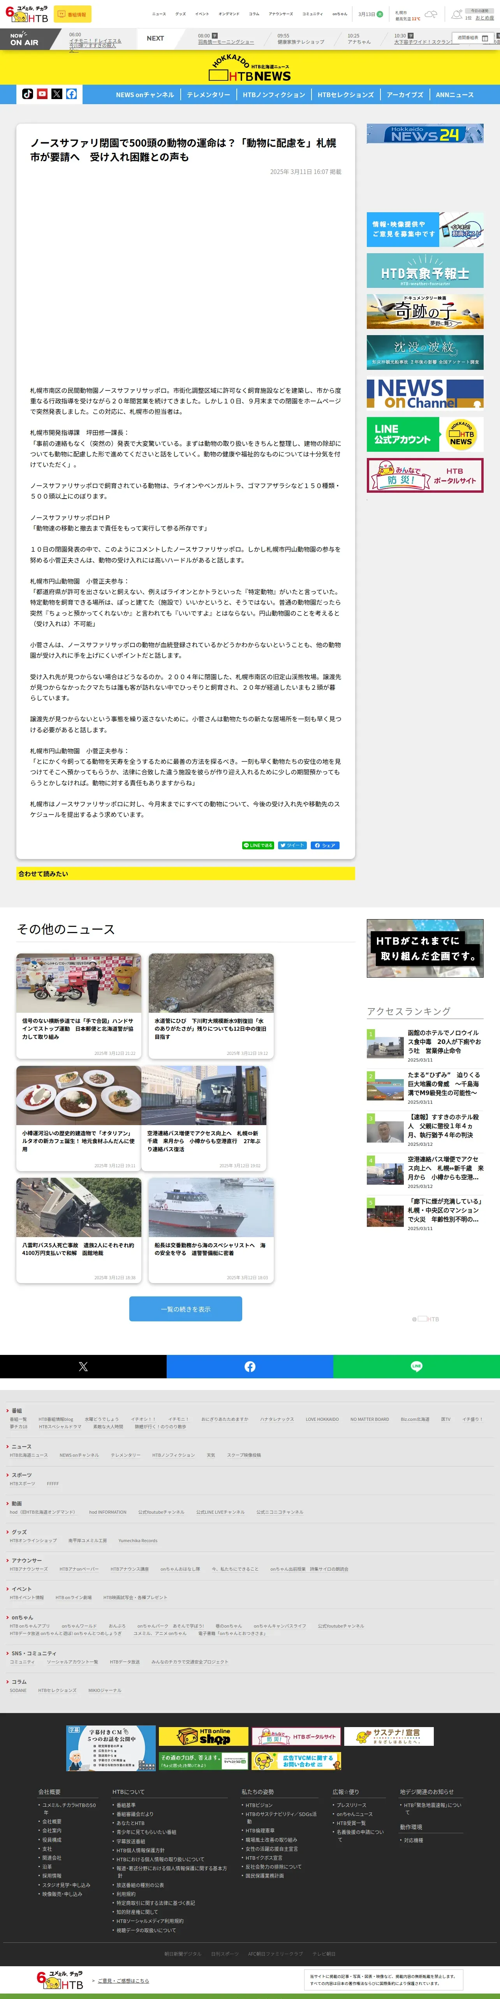
Task: Click ニュース in the top header navigation
Action: (158, 14)
